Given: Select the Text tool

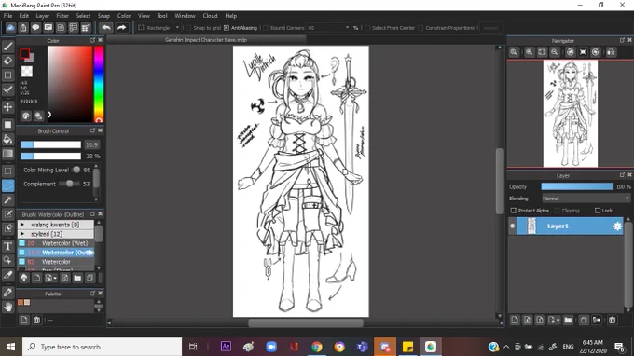Looking at the screenshot, I should click(7, 246).
